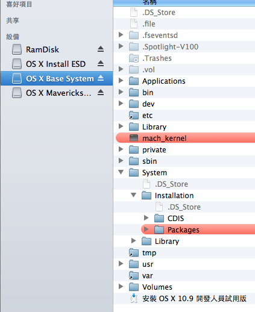Select the .Trashes folder icon
Viewport: 255px width, 312px height.
[x=134, y=58]
